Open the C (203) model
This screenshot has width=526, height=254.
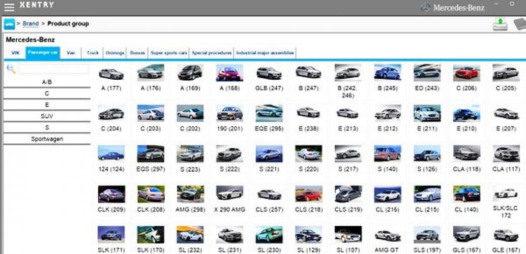point(151,113)
